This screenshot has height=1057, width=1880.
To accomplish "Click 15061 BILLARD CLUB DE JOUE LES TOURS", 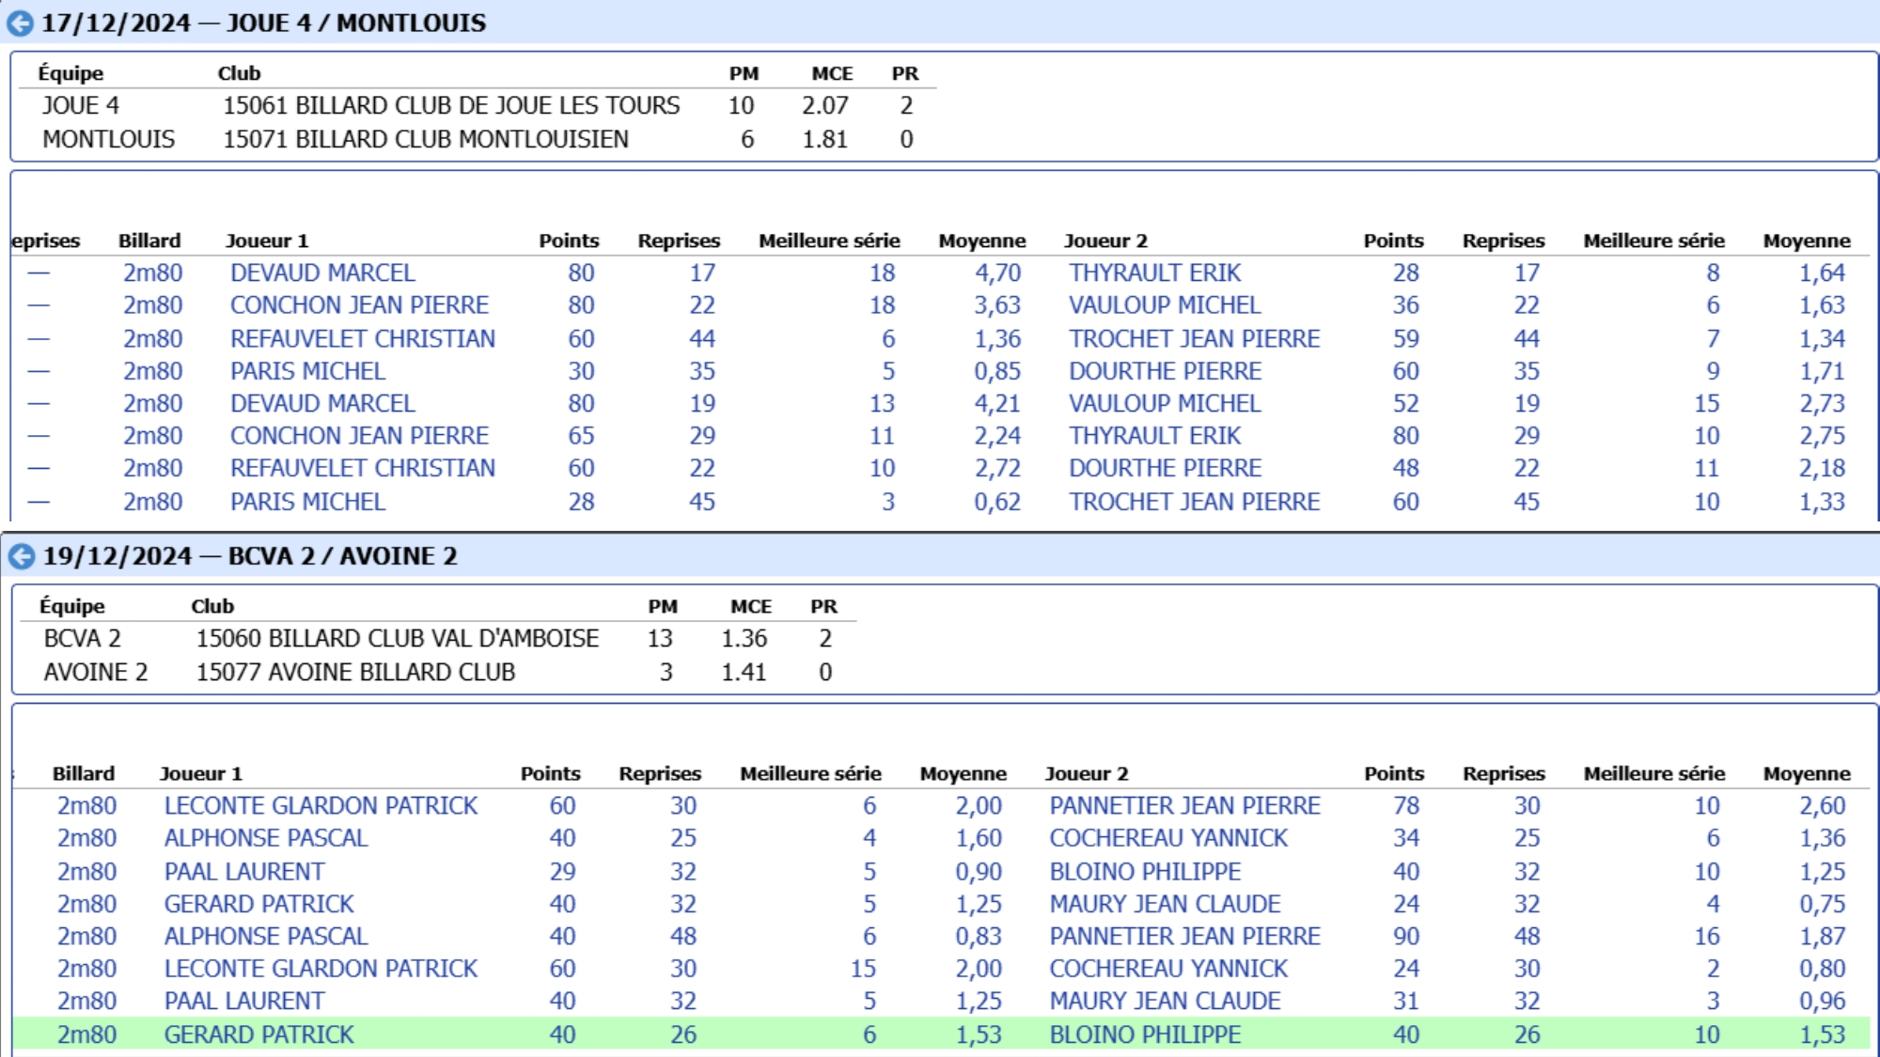I will click(451, 105).
